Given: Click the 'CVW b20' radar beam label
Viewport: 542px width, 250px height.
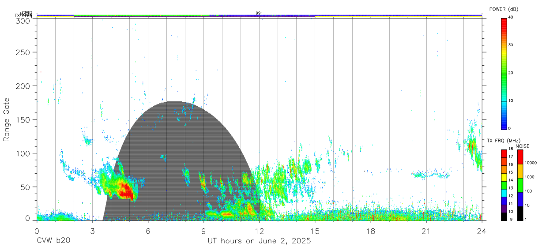Looking at the screenshot, I should pyautogui.click(x=53, y=241).
